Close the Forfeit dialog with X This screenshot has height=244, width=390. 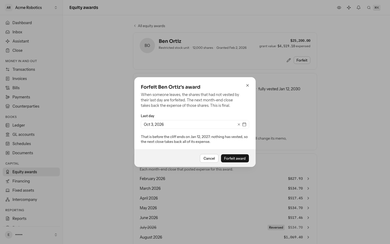click(x=248, y=85)
